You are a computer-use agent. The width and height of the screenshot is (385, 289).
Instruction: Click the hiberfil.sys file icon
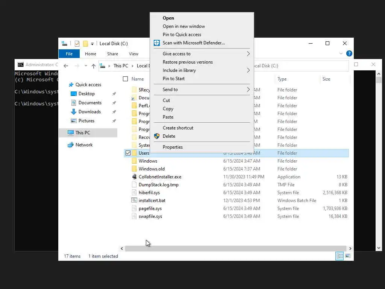(134, 192)
